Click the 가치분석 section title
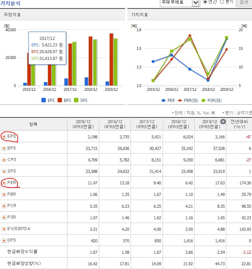This screenshot has height=269, width=252. [10, 3]
